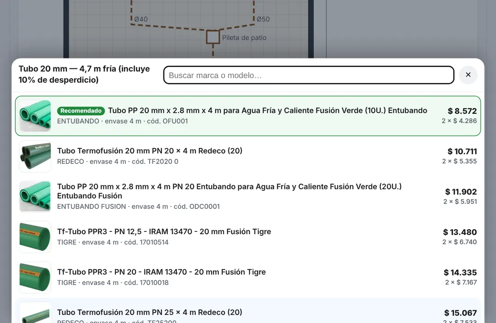Open thumbnail of Entubando Fusion ODC0001 tube
Viewport: 496px width, 323px height.
pos(35,196)
